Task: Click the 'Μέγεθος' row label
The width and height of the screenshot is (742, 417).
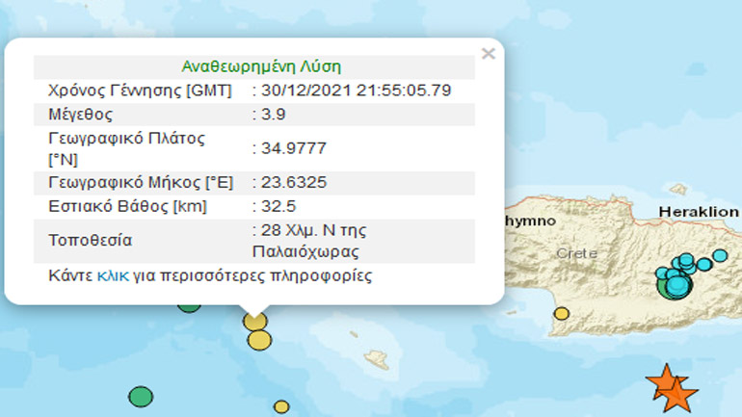Action: 80,115
